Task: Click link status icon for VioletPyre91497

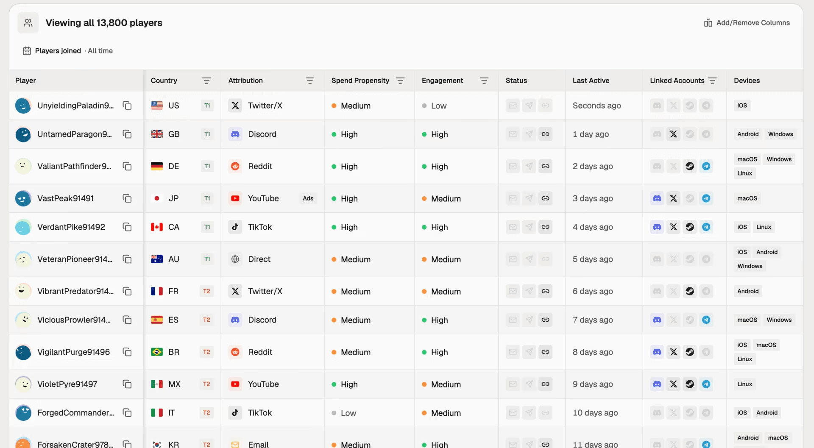Action: 546,384
